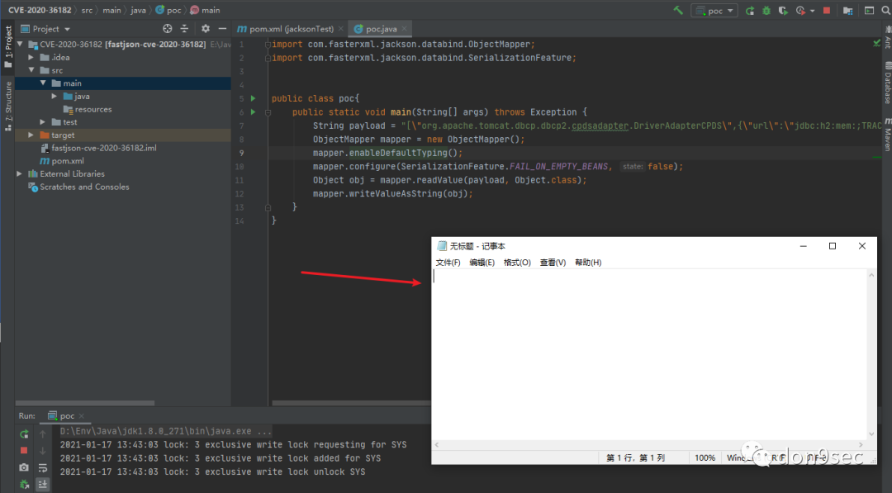Collapse the src folder
Image resolution: width=892 pixels, height=493 pixels.
coord(31,70)
